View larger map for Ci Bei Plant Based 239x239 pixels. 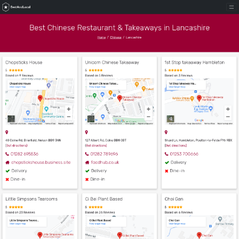click(97, 224)
